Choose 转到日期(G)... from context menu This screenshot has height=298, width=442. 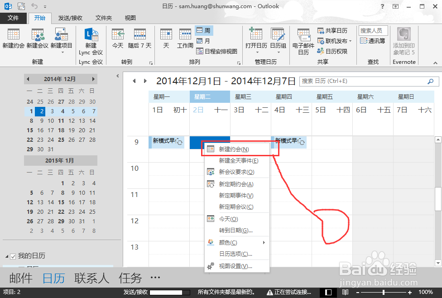pyautogui.click(x=237, y=231)
